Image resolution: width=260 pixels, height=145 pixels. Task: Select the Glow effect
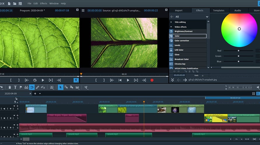[x=188, y=55]
